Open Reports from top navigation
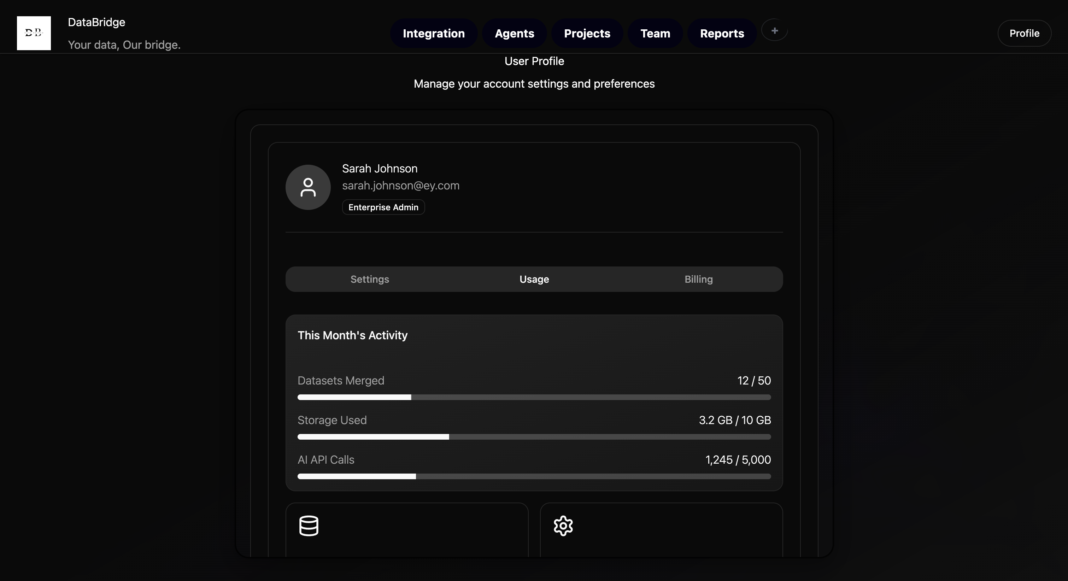 (x=721, y=33)
